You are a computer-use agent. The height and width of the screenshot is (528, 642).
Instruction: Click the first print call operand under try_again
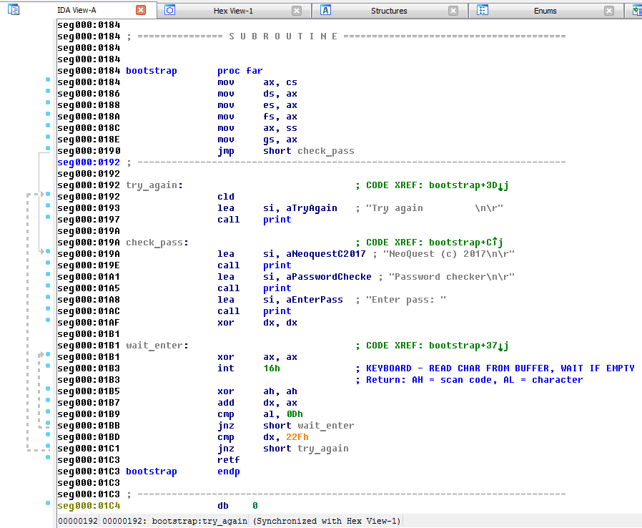(277, 220)
